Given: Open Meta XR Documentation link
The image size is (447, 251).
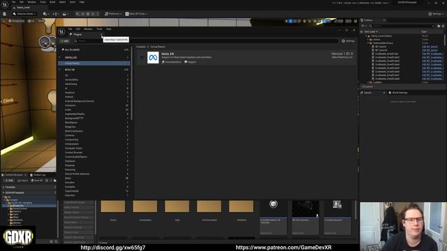Looking at the screenshot, I should point(172,62).
